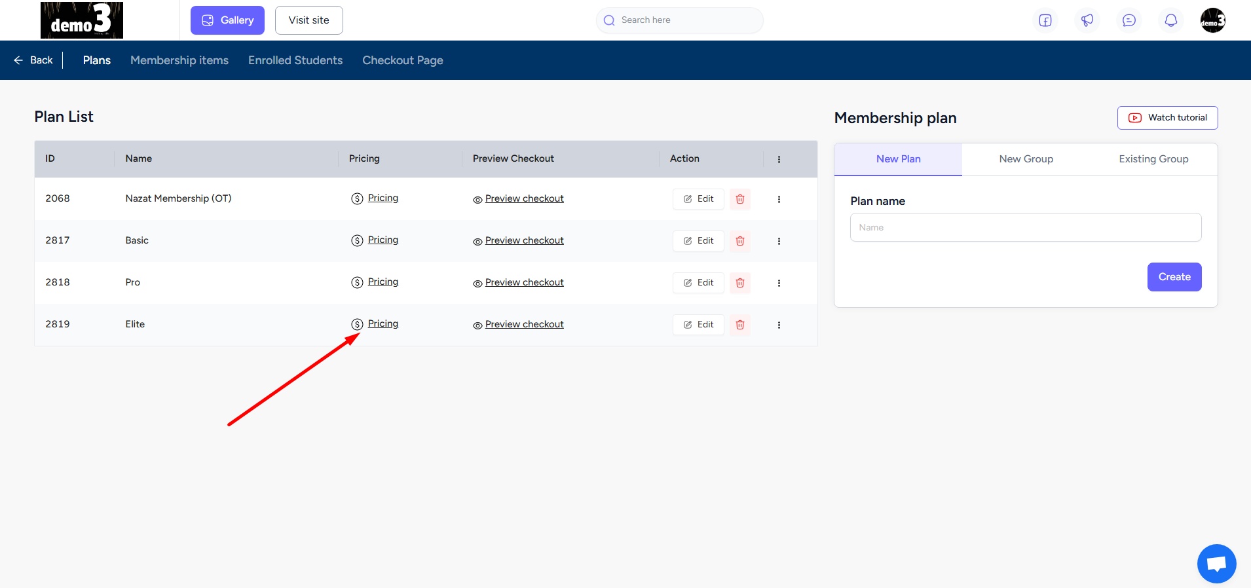This screenshot has height=588, width=1251.
Task: Open Preview checkout for Elite plan
Action: (525, 324)
